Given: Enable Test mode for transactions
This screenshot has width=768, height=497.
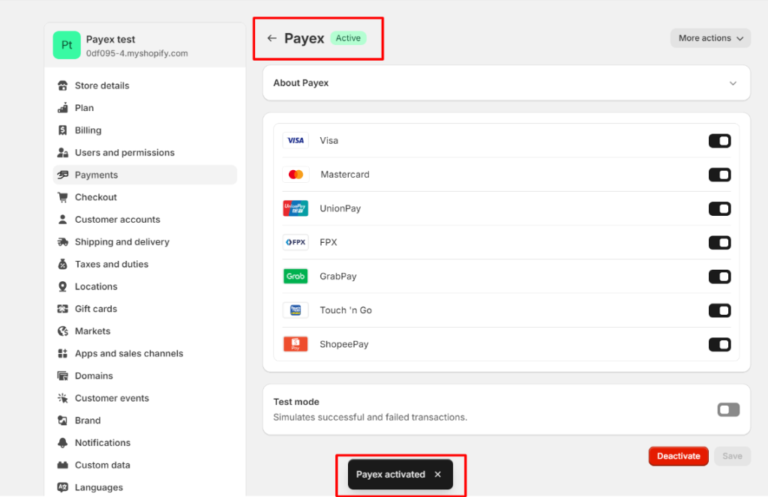Looking at the screenshot, I should [728, 409].
